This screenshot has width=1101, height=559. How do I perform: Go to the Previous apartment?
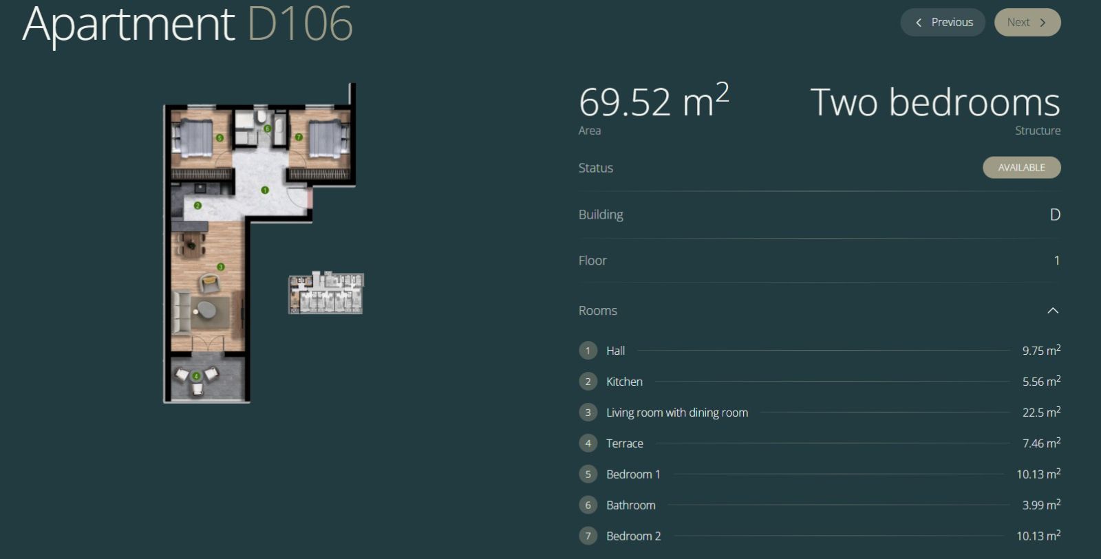(943, 23)
